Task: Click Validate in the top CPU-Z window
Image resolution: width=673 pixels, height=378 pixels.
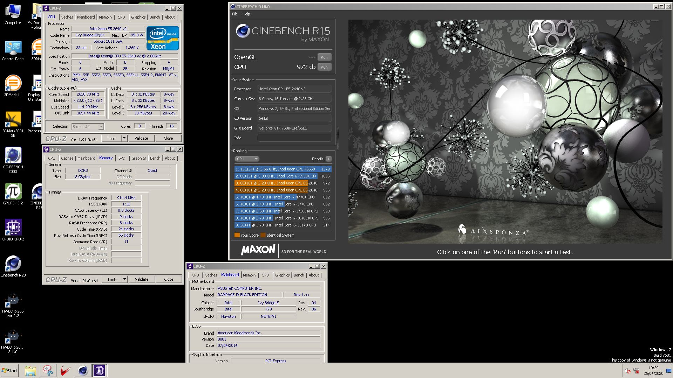Action: 141,138
